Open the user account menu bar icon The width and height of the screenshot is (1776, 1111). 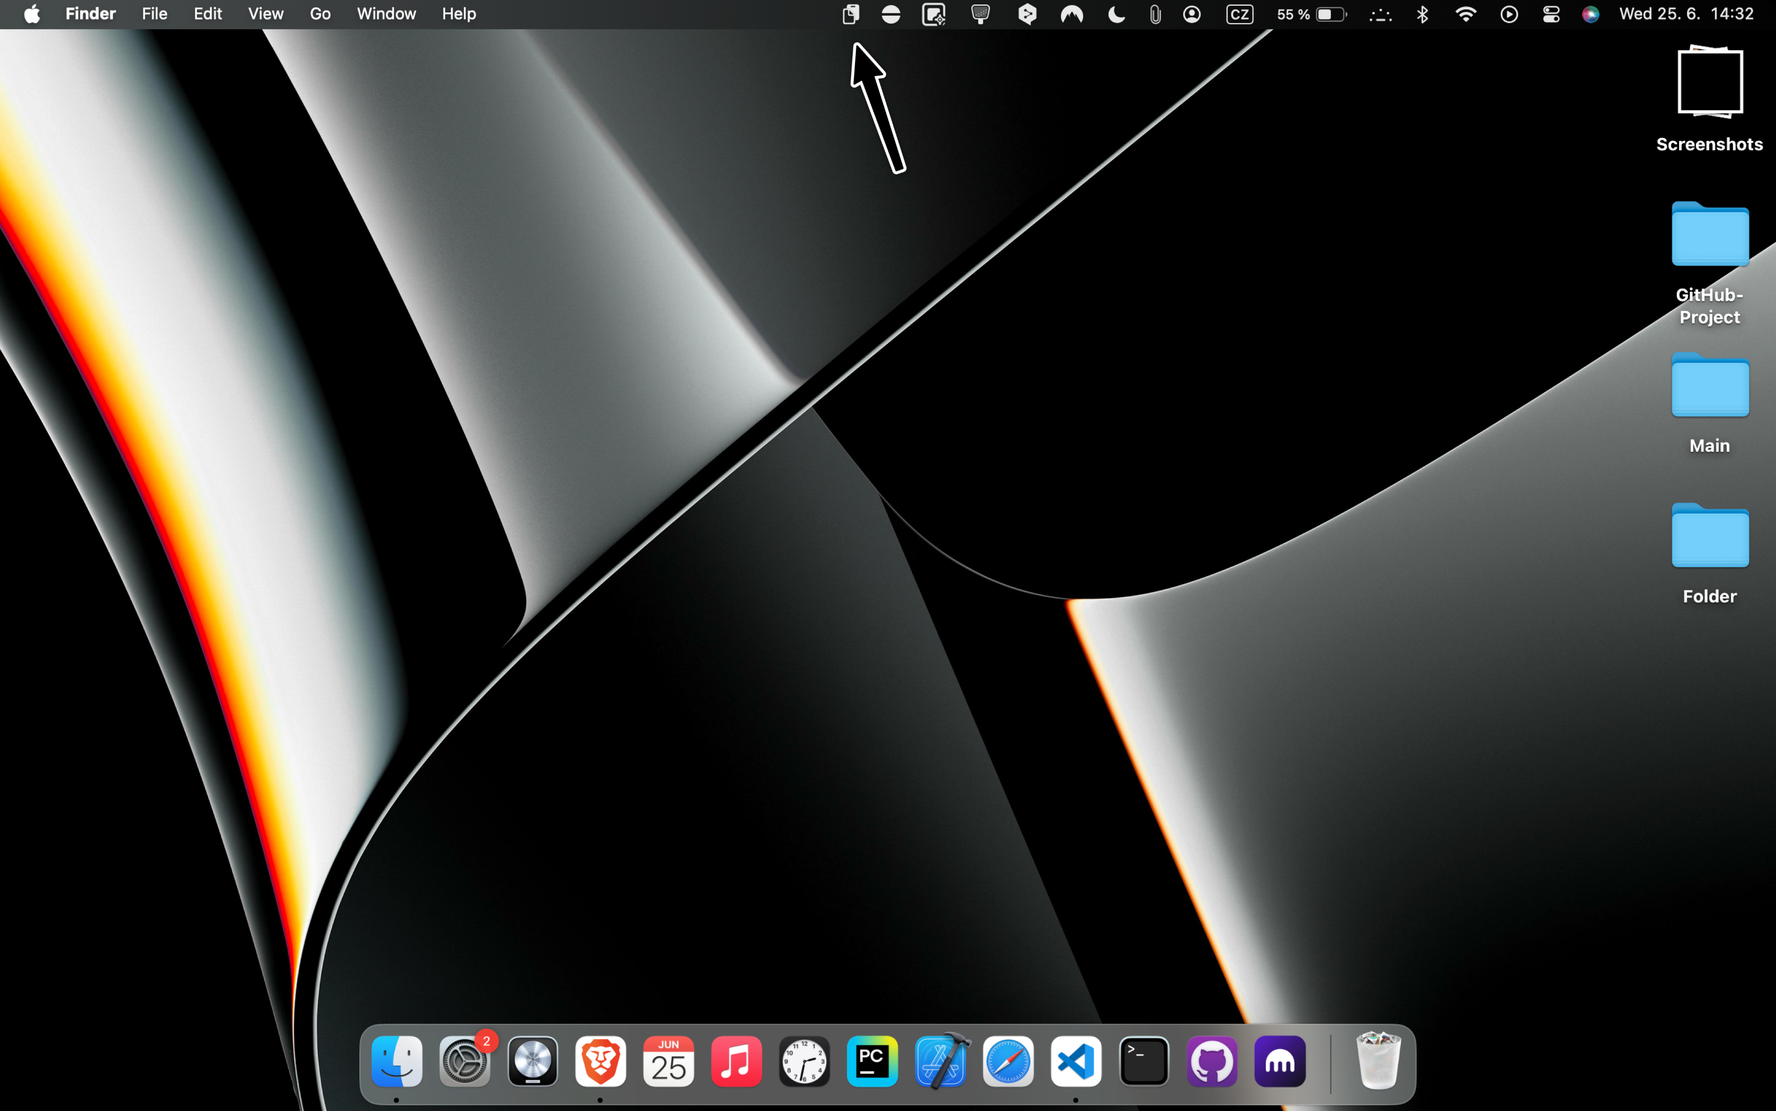pos(1192,14)
